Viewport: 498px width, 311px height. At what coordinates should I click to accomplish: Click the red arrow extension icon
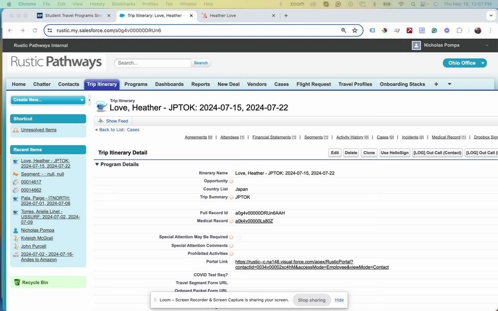click(409, 30)
